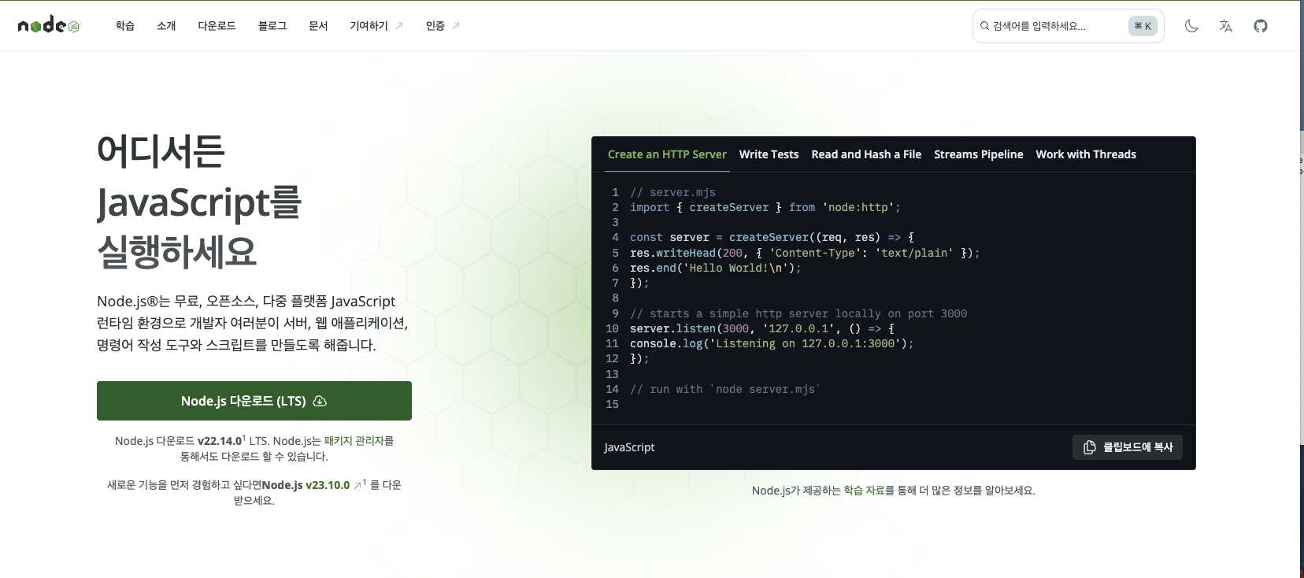Viewport: 1304px width, 578px height.
Task: Open the 학습 자료 link
Action: (x=864, y=491)
